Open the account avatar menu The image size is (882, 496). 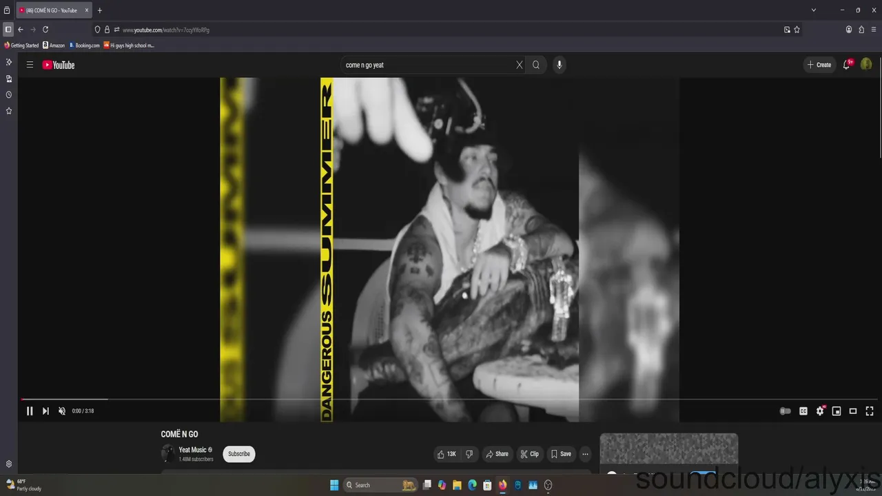[x=866, y=64]
